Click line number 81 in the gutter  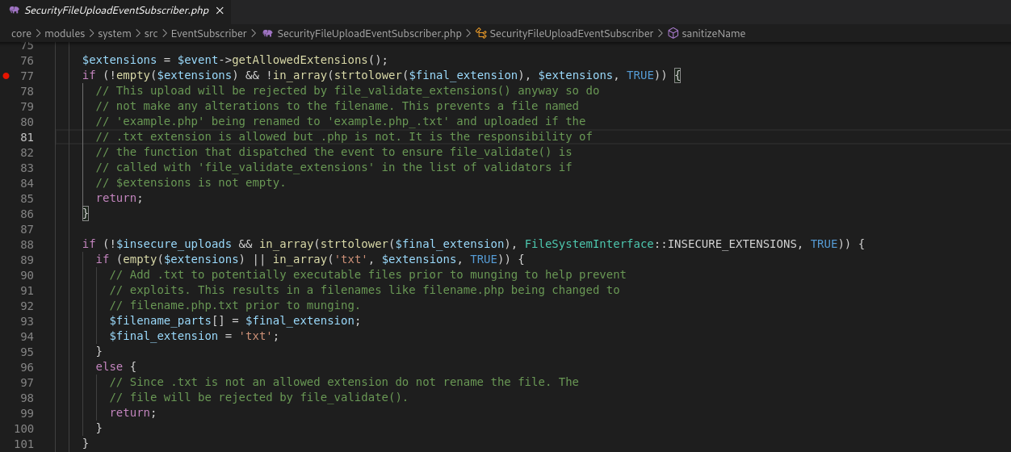coord(27,136)
